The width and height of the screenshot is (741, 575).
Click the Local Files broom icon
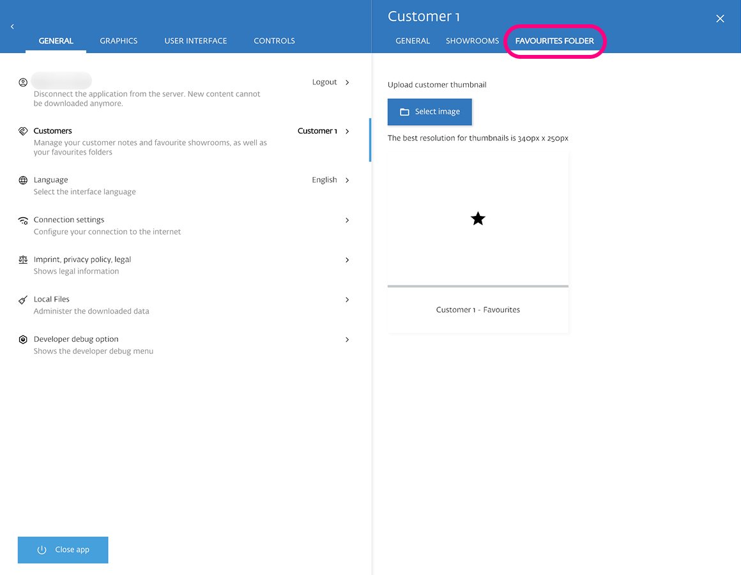[23, 300]
